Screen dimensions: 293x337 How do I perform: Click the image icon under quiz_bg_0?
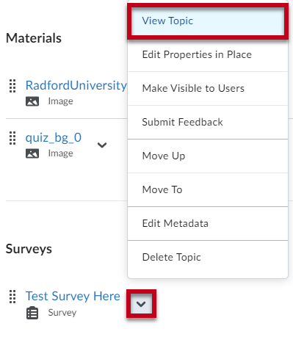coord(32,153)
